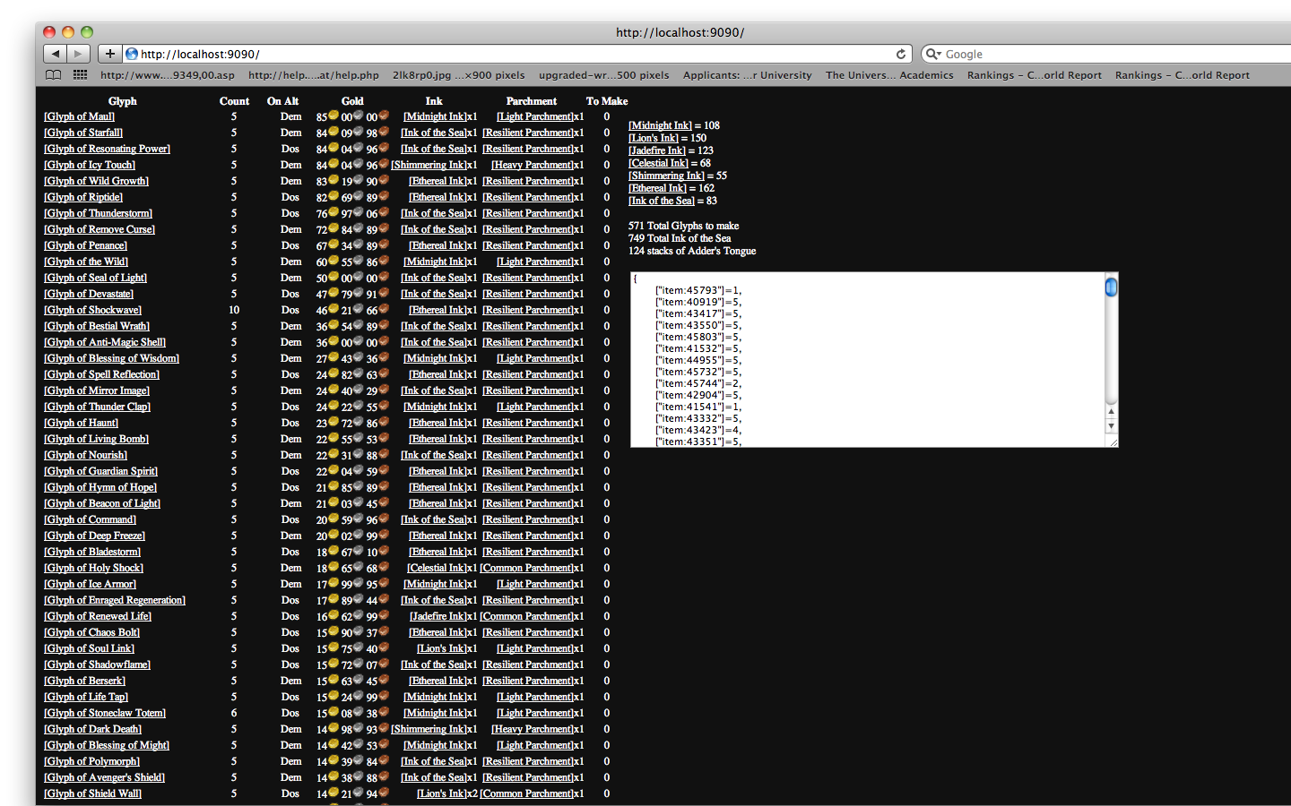Click the plus add bookmark button

tap(109, 54)
